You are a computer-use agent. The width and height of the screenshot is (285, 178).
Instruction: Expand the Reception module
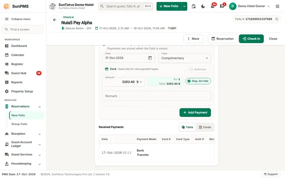click(x=40, y=134)
